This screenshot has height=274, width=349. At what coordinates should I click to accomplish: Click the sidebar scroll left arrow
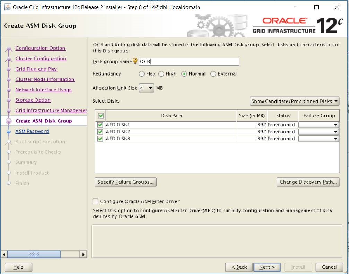click(4, 254)
